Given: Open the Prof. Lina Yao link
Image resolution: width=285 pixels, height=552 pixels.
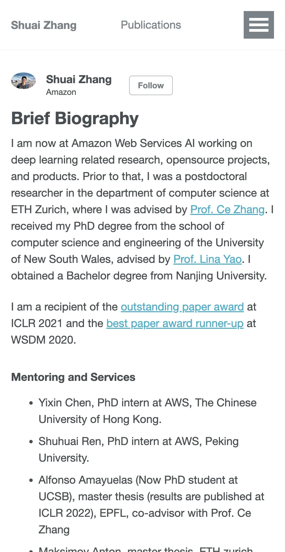Looking at the screenshot, I should tap(208, 259).
